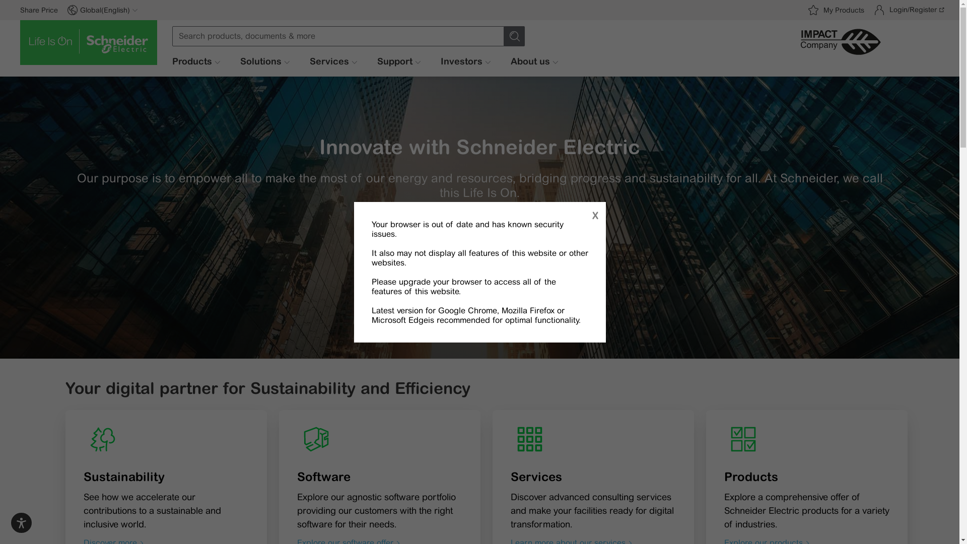Open the accessibility widget icon
This screenshot has height=544, width=967.
click(x=21, y=523)
